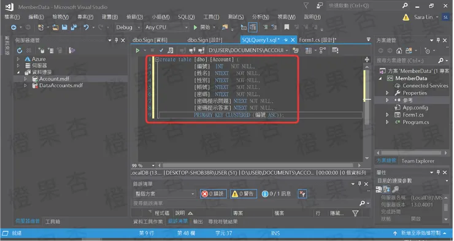Open the SQL(Q) menu
454x241 pixels.
coord(186,17)
